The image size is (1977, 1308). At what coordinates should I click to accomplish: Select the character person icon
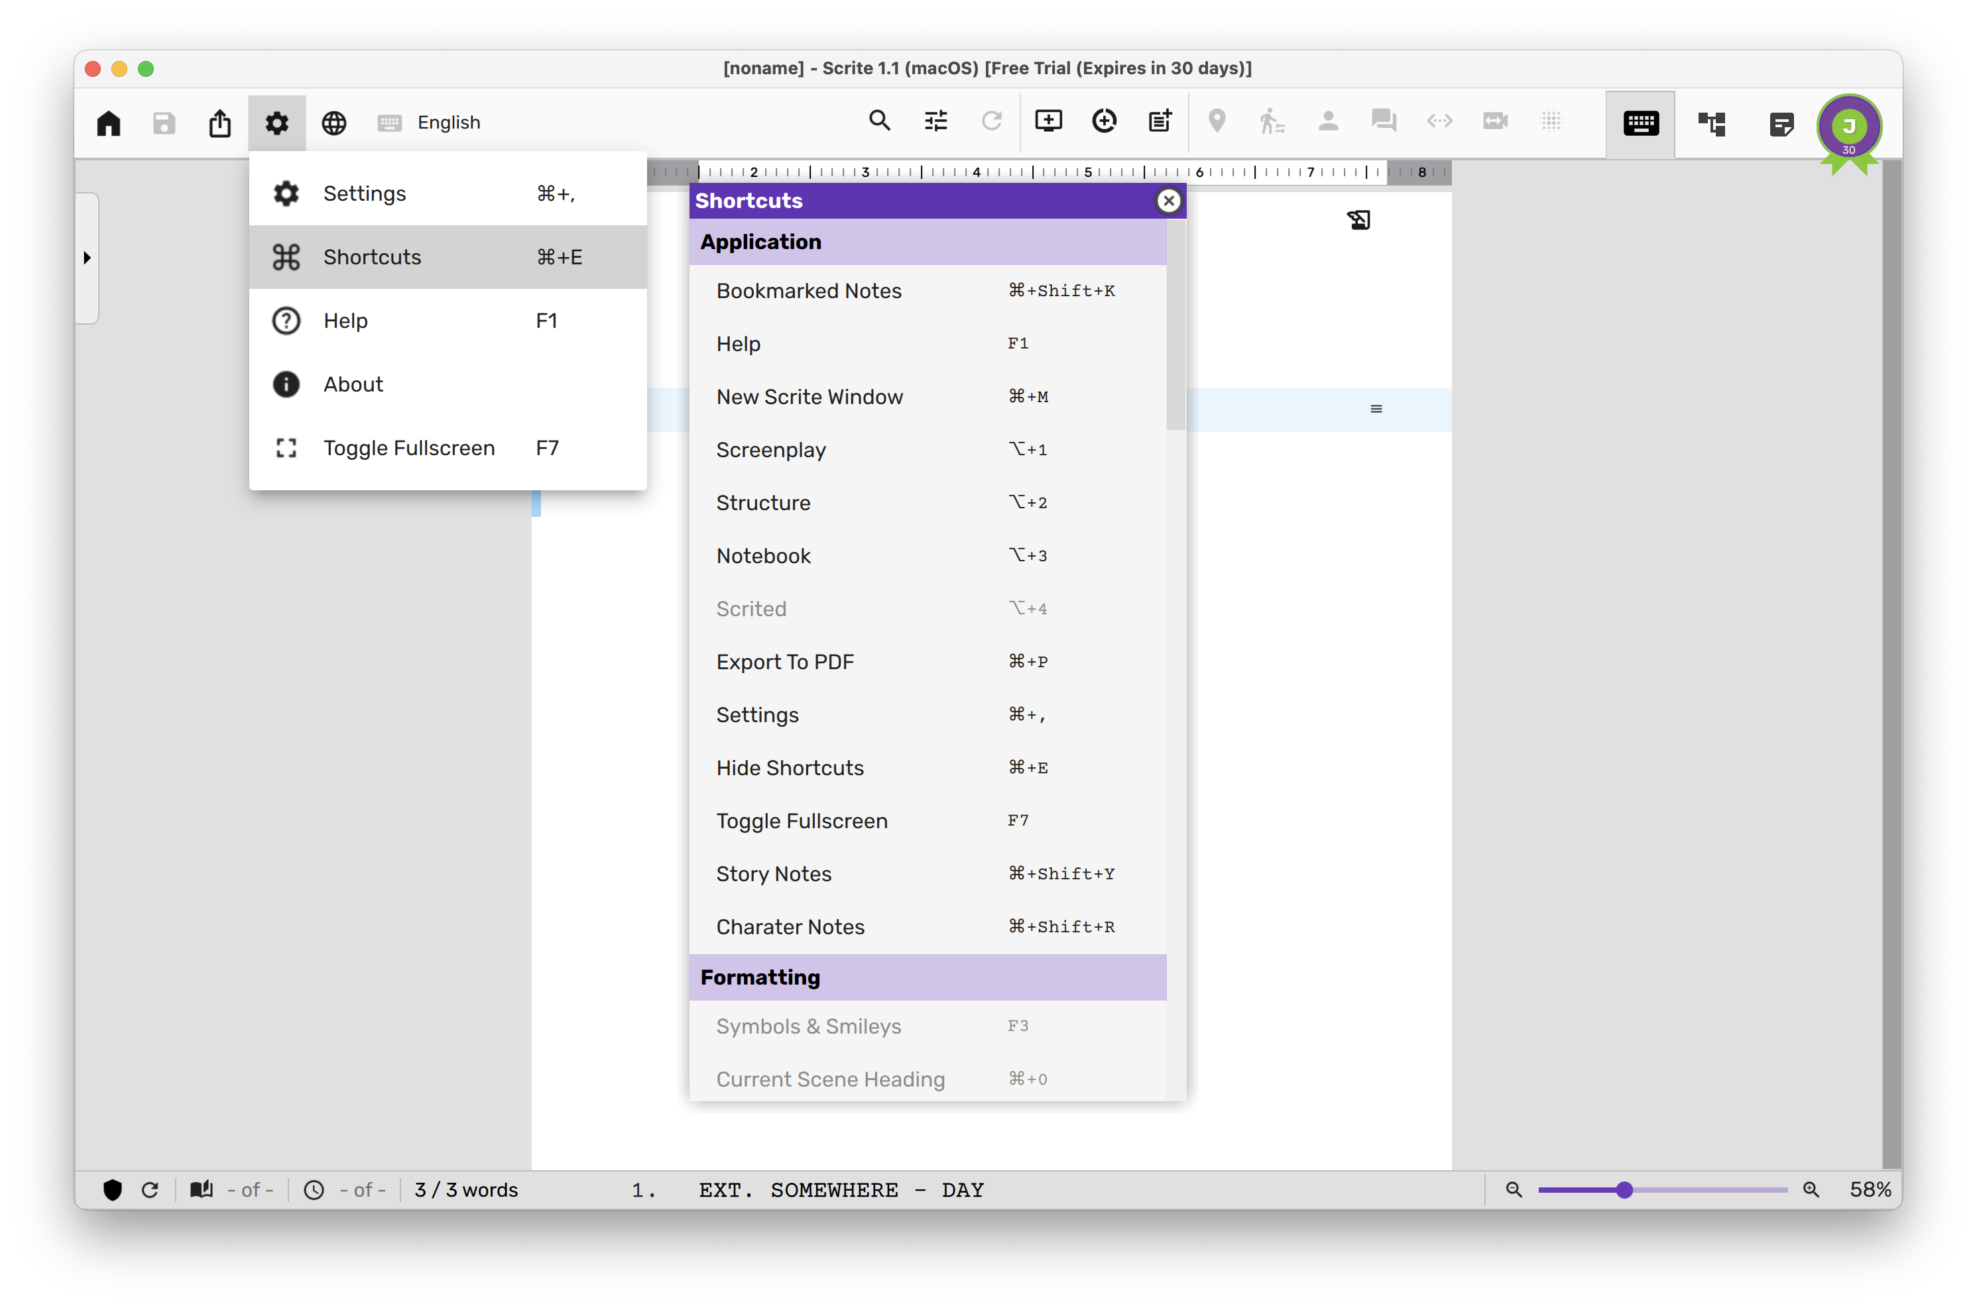coord(1328,121)
